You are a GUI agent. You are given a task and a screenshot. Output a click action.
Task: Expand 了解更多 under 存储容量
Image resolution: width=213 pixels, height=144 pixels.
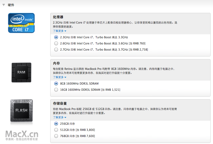point(60,117)
